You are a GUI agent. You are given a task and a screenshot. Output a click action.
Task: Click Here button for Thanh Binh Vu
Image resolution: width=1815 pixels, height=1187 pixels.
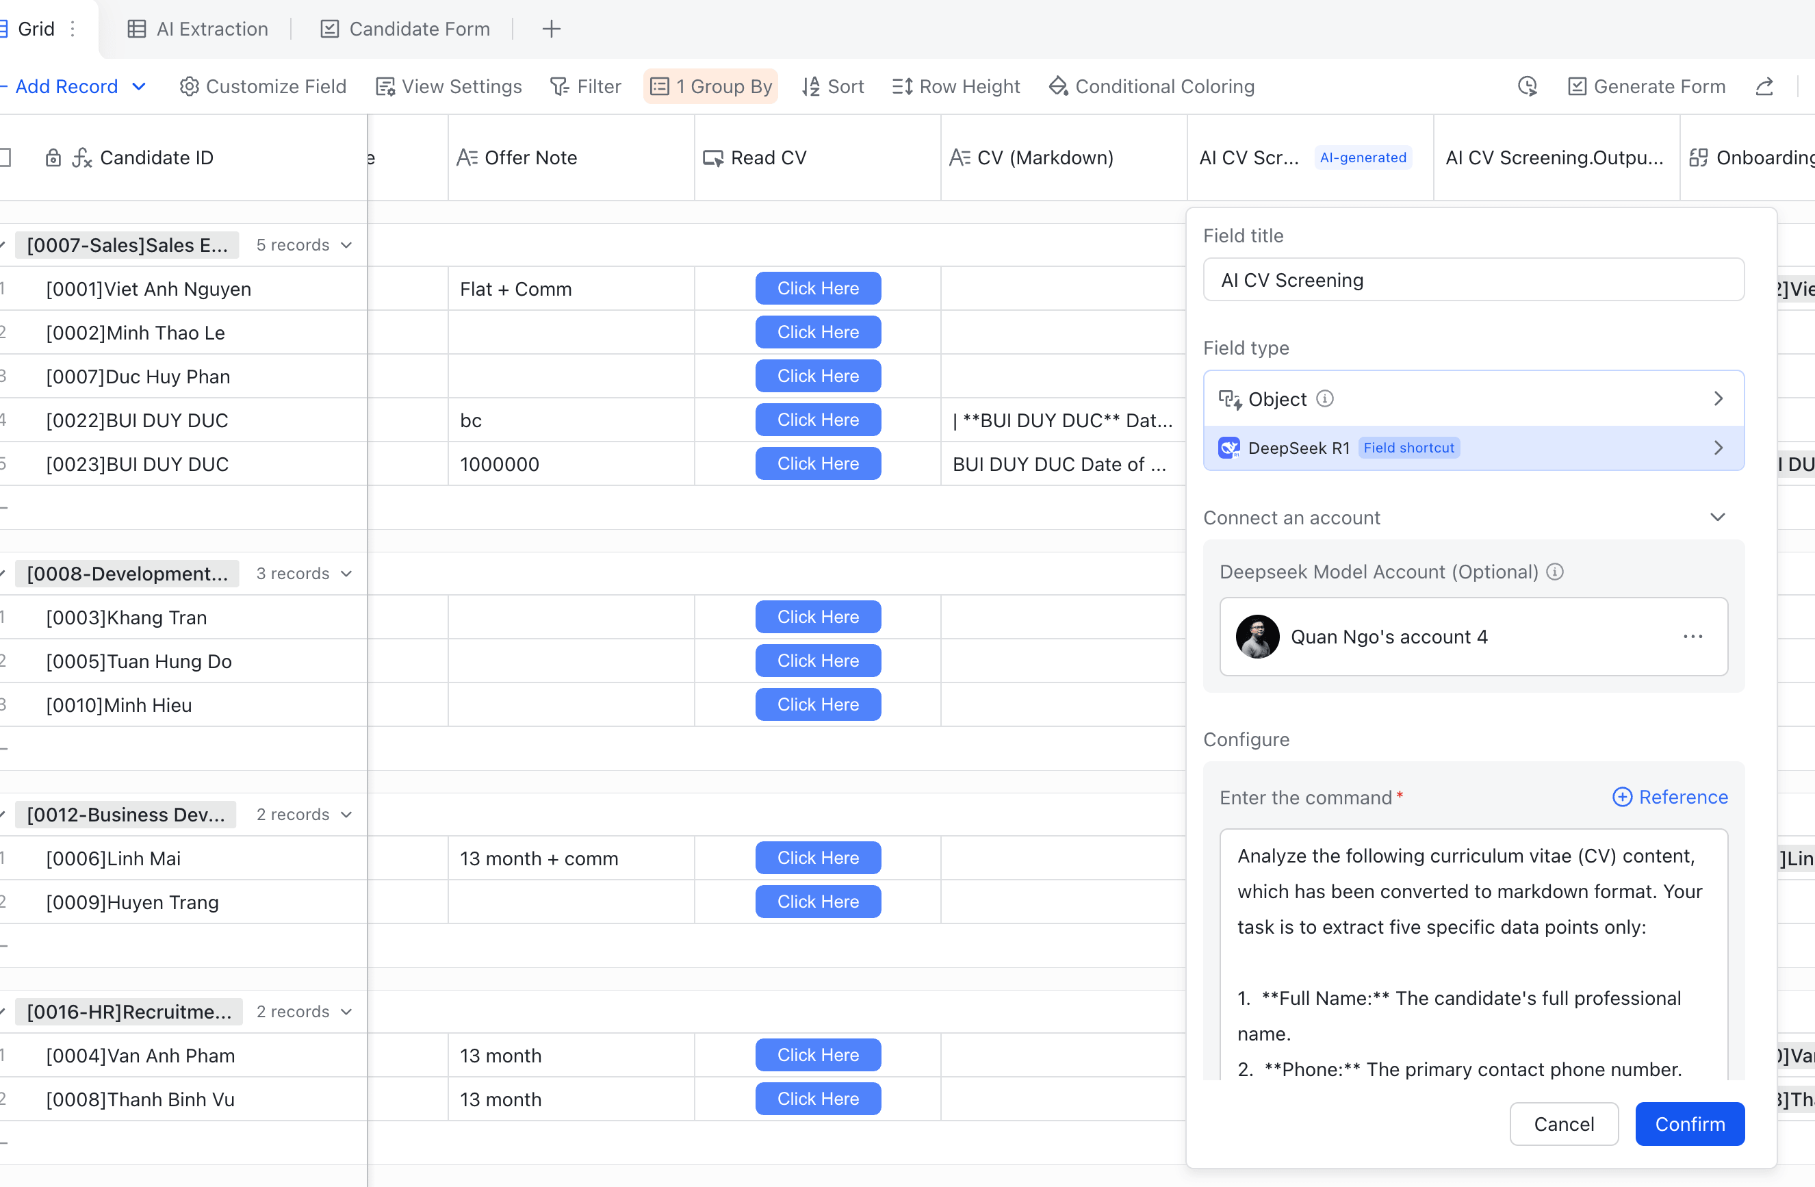pos(818,1099)
